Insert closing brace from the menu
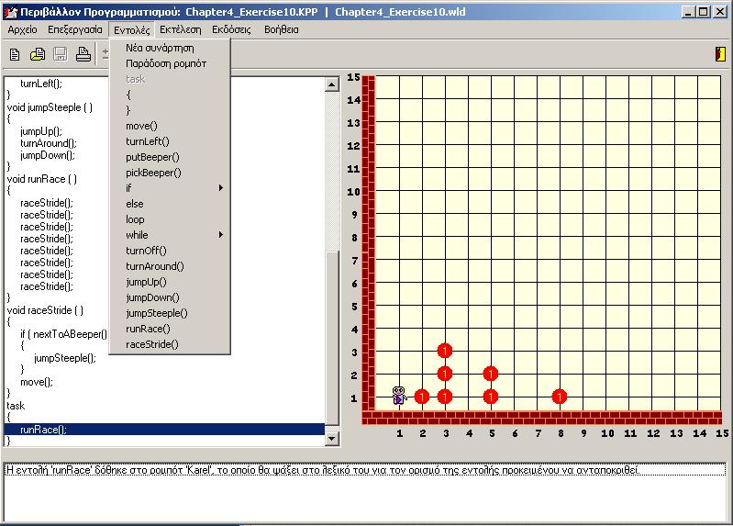 coord(170,110)
